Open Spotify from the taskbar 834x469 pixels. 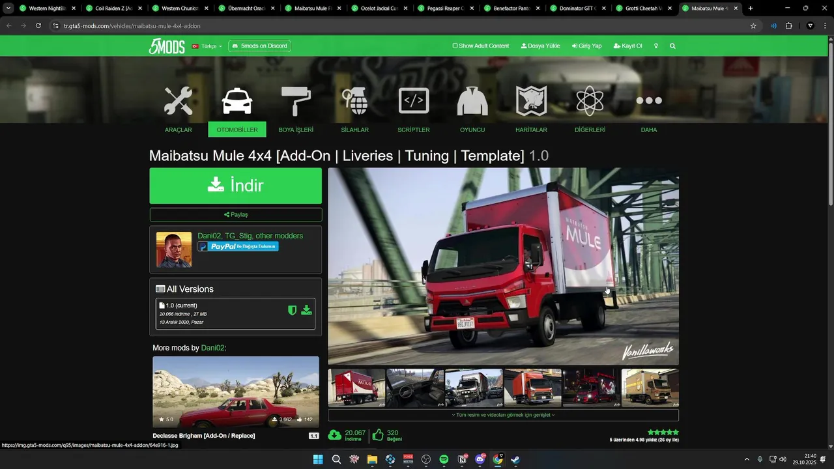pyautogui.click(x=444, y=459)
